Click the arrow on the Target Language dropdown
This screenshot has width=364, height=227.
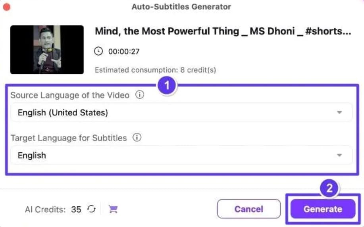click(x=339, y=156)
